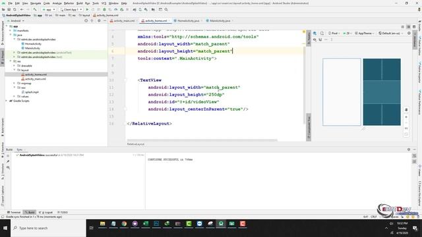
Task: Open the File menu
Action: point(11,3)
